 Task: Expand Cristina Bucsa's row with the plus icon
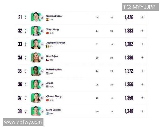pos(142,17)
